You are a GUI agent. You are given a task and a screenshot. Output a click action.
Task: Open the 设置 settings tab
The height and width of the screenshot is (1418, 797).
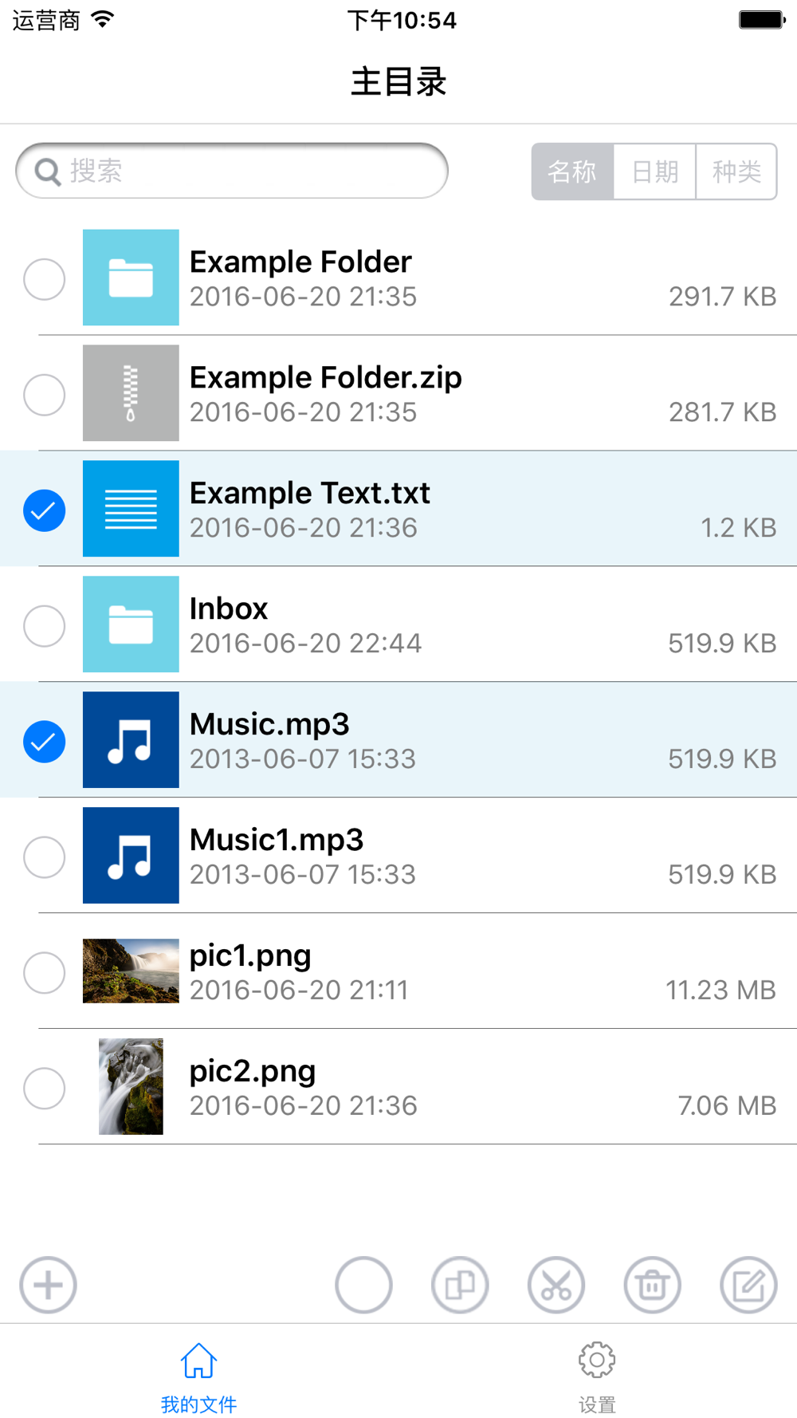pyautogui.click(x=597, y=1377)
